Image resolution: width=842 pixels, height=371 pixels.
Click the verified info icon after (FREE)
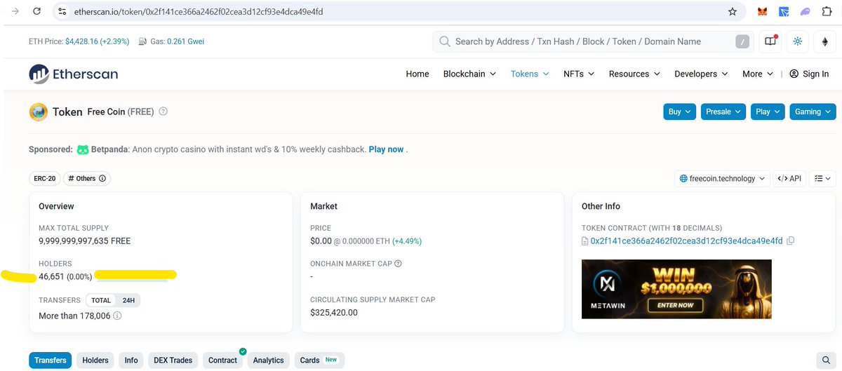(163, 112)
